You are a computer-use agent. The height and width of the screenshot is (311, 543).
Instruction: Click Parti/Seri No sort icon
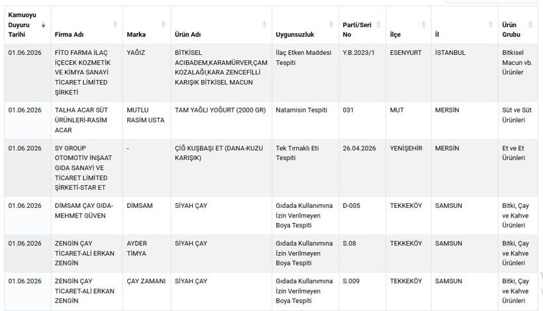pos(379,24)
